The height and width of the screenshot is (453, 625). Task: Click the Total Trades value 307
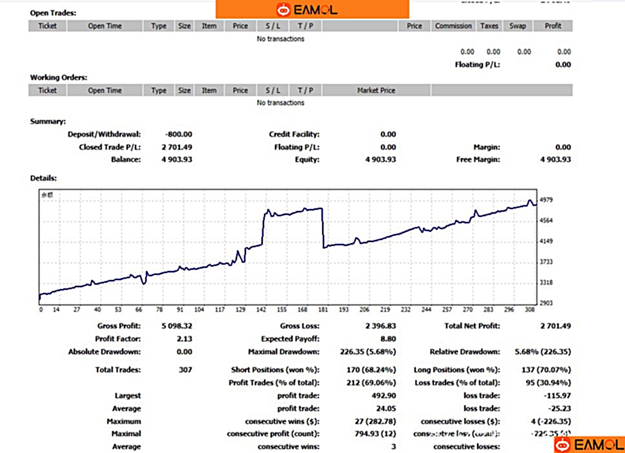(185, 370)
